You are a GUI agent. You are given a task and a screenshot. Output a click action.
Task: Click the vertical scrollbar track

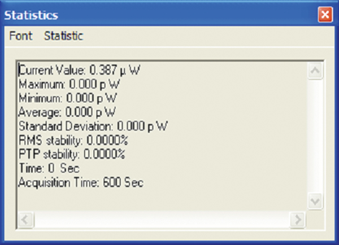[x=314, y=135]
